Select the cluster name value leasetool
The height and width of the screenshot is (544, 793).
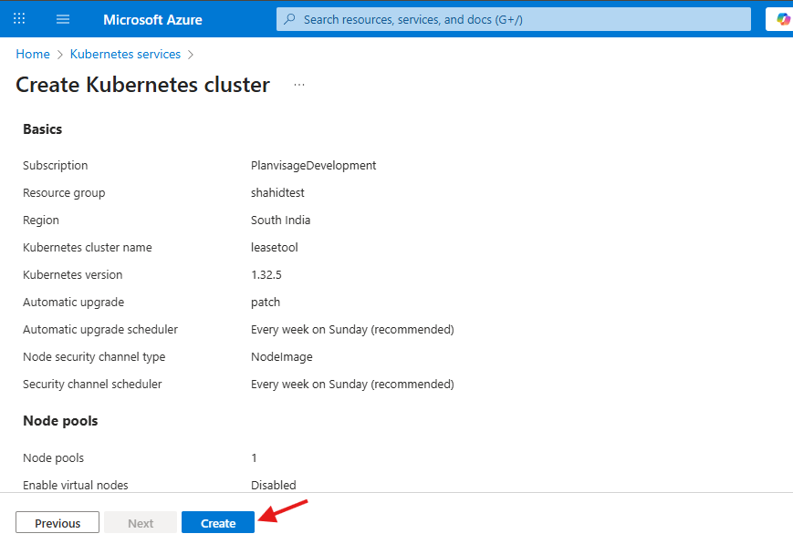click(x=275, y=247)
